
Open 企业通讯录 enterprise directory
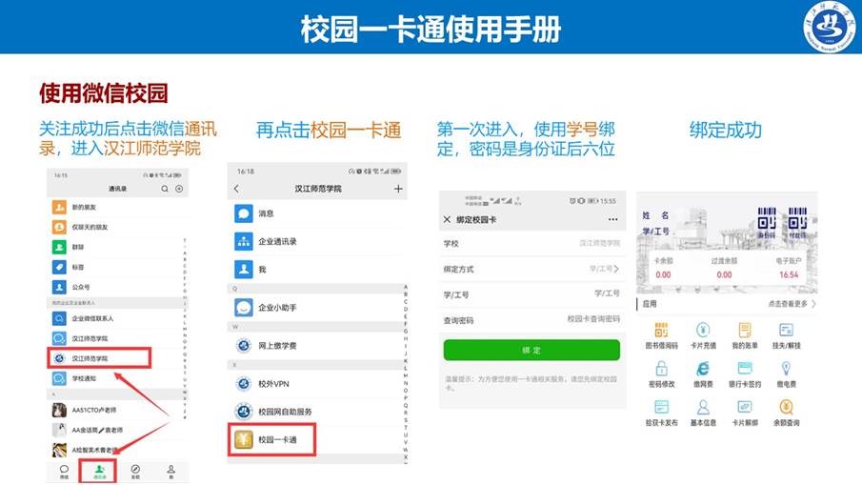pos(317,241)
